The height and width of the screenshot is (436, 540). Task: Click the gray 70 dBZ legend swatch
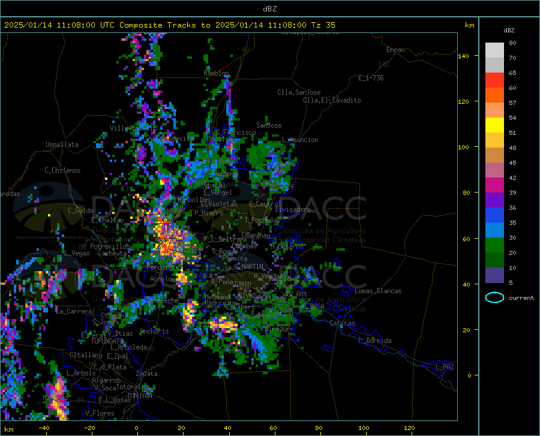point(494,65)
